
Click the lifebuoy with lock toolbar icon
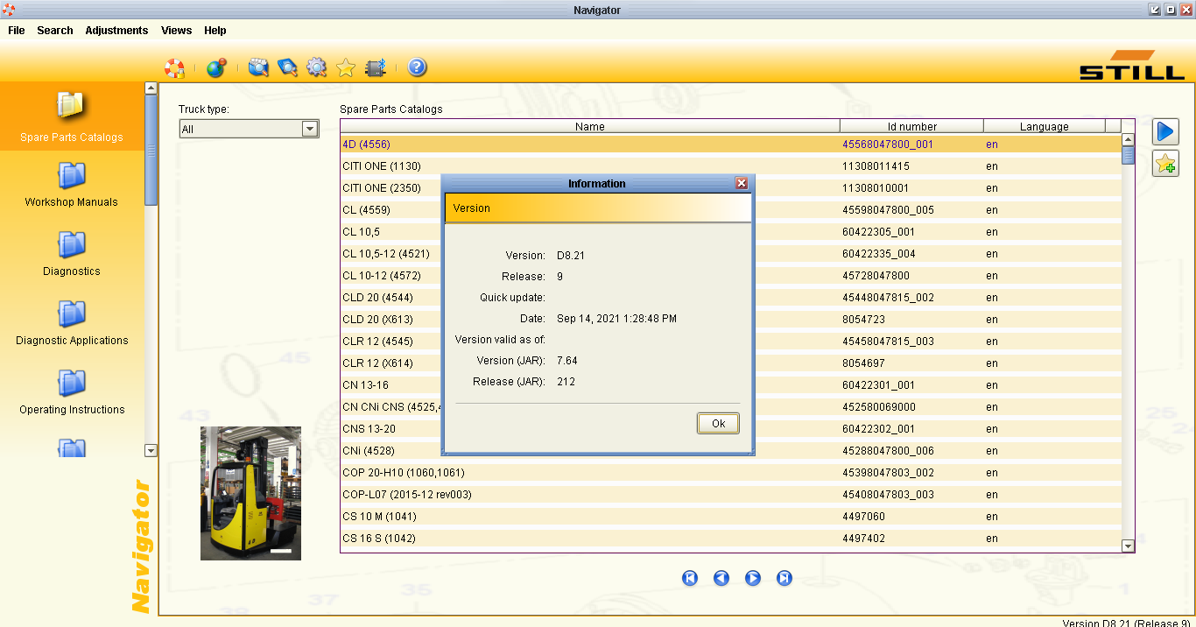pos(175,67)
